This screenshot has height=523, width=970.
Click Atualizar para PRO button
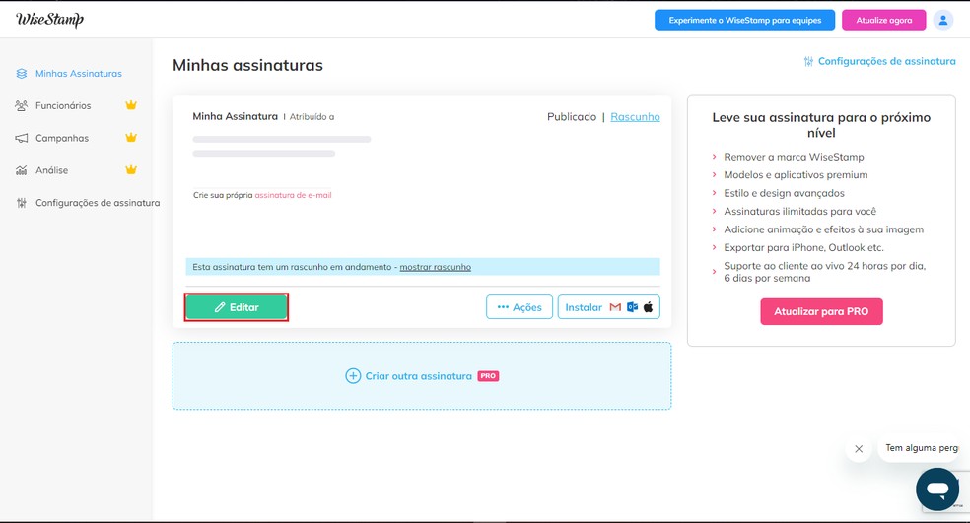(821, 311)
